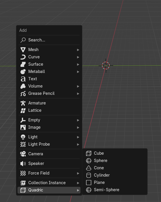161x202 pixels.
Task: Click the Surface icon
Action: pos(23,64)
